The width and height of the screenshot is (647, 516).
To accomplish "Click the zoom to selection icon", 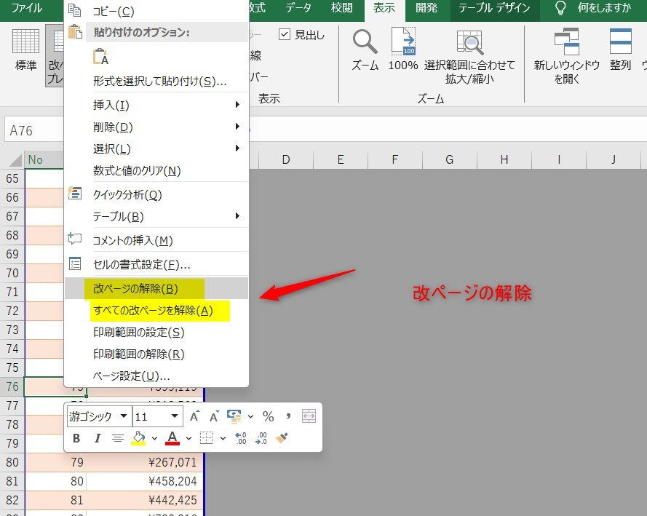I will point(469,42).
